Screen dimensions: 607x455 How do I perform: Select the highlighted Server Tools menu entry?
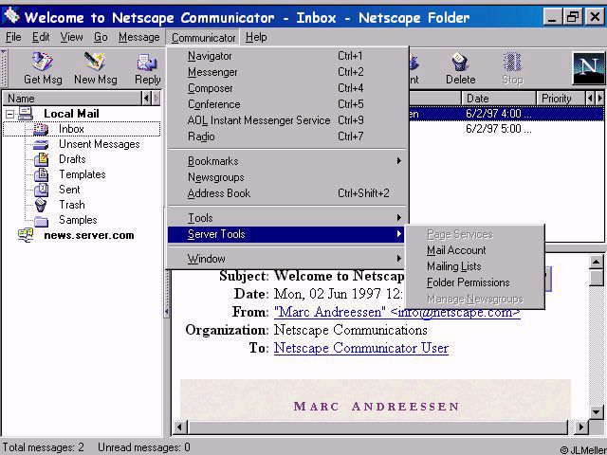click(286, 234)
